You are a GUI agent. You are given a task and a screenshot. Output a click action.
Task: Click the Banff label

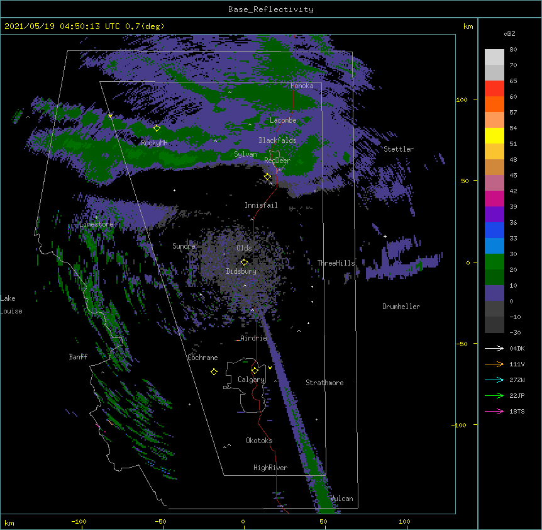click(78, 357)
